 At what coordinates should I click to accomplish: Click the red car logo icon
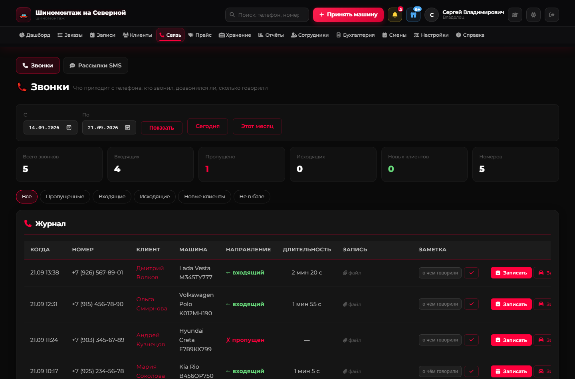(24, 15)
